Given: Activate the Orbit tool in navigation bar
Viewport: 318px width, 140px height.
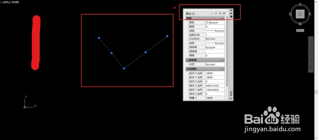Looking at the screenshot, I should [x=311, y=60].
